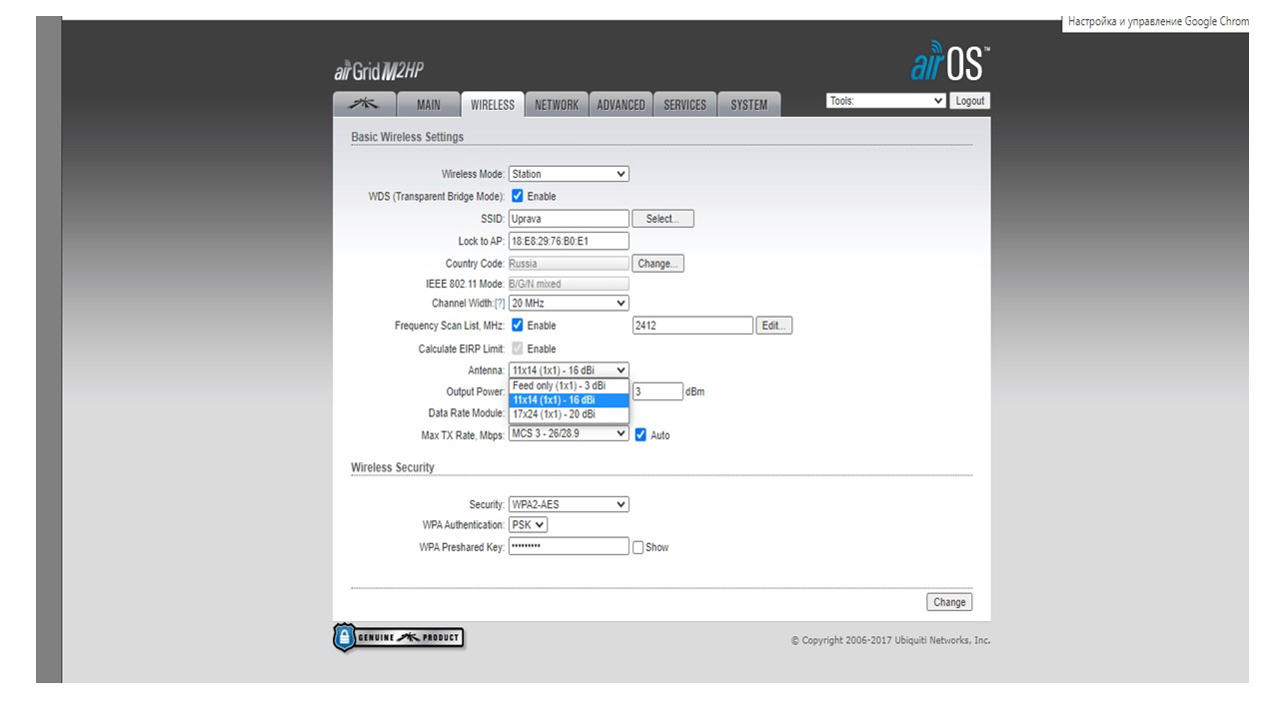
Task: Click the Logout button
Action: tap(969, 101)
